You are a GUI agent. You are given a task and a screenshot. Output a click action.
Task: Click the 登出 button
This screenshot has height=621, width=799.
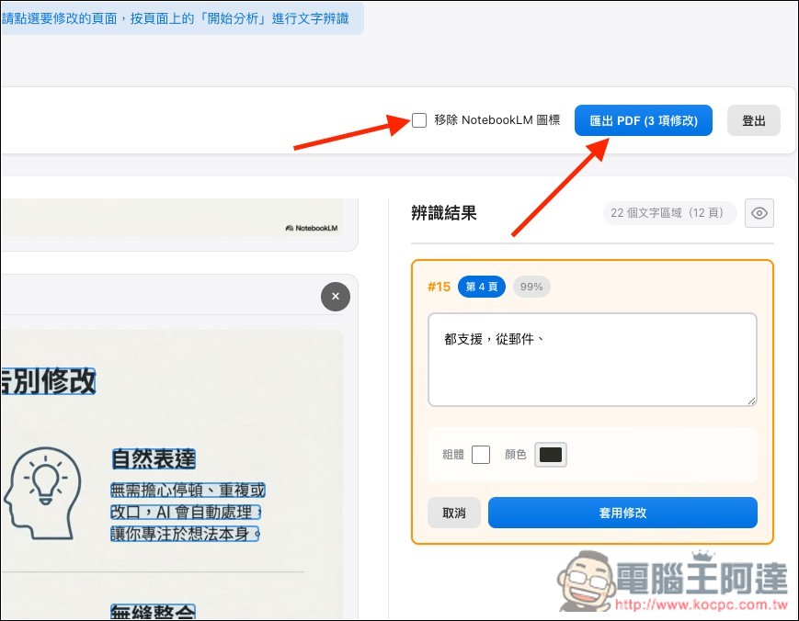click(x=753, y=119)
